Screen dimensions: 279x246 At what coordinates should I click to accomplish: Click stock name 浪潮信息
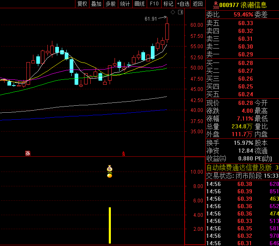pyautogui.click(x=253, y=5)
